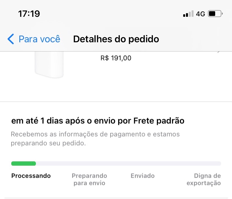232x199 pixels.
Task: Tap the cellular signal strength bars
Action: 188,14
